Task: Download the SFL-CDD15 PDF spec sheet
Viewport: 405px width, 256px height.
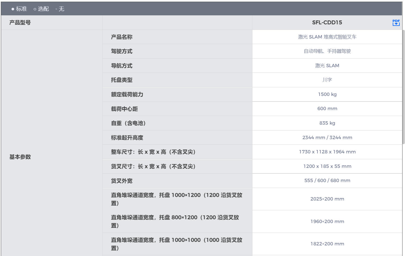Action: pyautogui.click(x=396, y=23)
